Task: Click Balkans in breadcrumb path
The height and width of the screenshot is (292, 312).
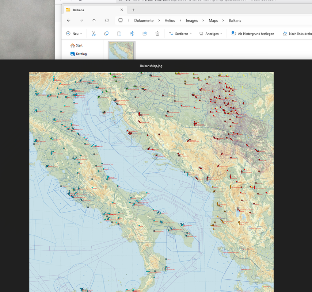Action: point(235,20)
